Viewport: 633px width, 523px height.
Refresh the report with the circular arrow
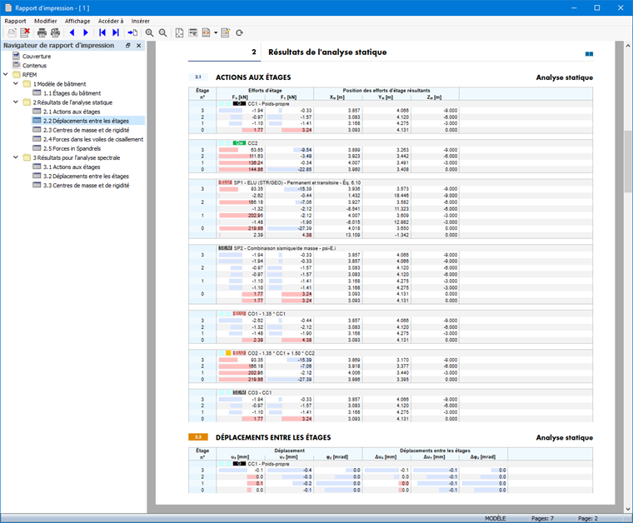tap(239, 32)
